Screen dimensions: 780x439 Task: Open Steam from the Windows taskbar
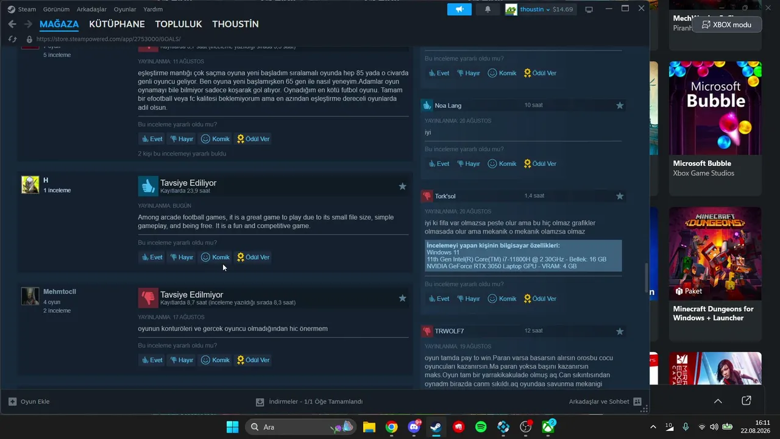436,427
